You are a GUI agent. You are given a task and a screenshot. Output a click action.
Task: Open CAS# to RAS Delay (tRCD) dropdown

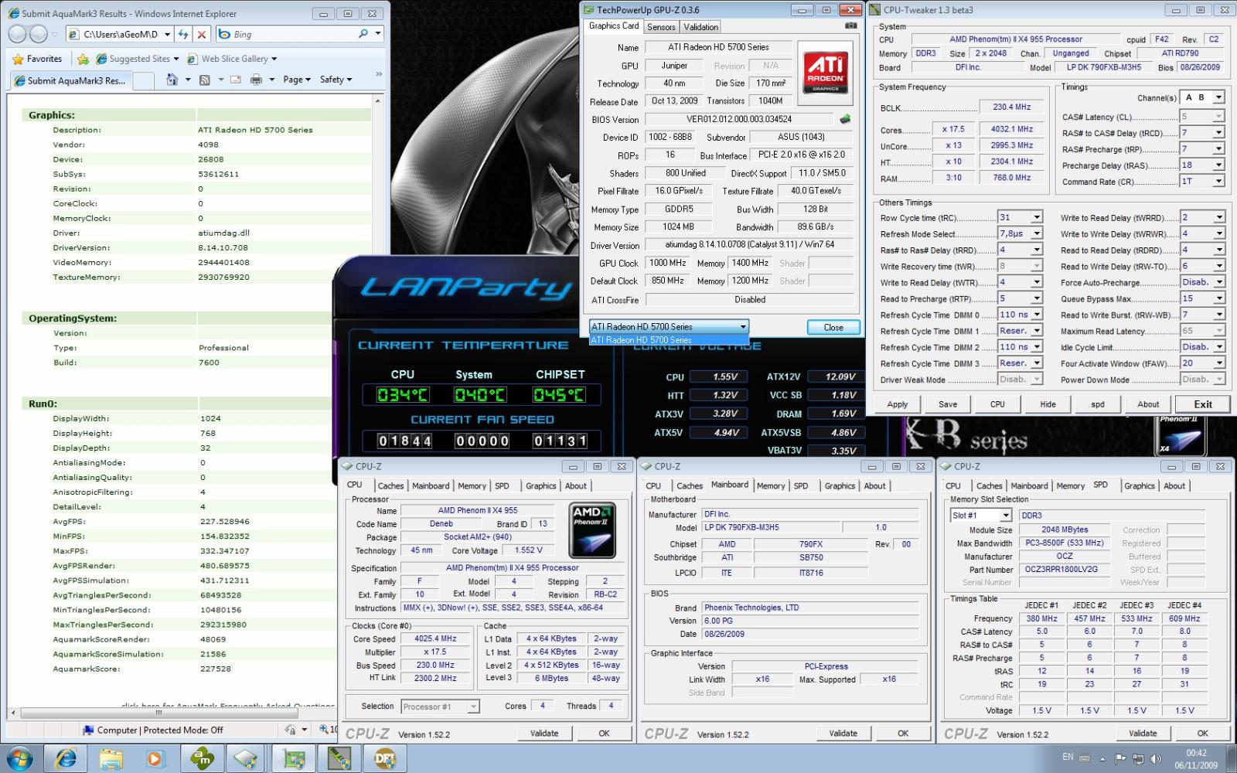(x=1218, y=133)
